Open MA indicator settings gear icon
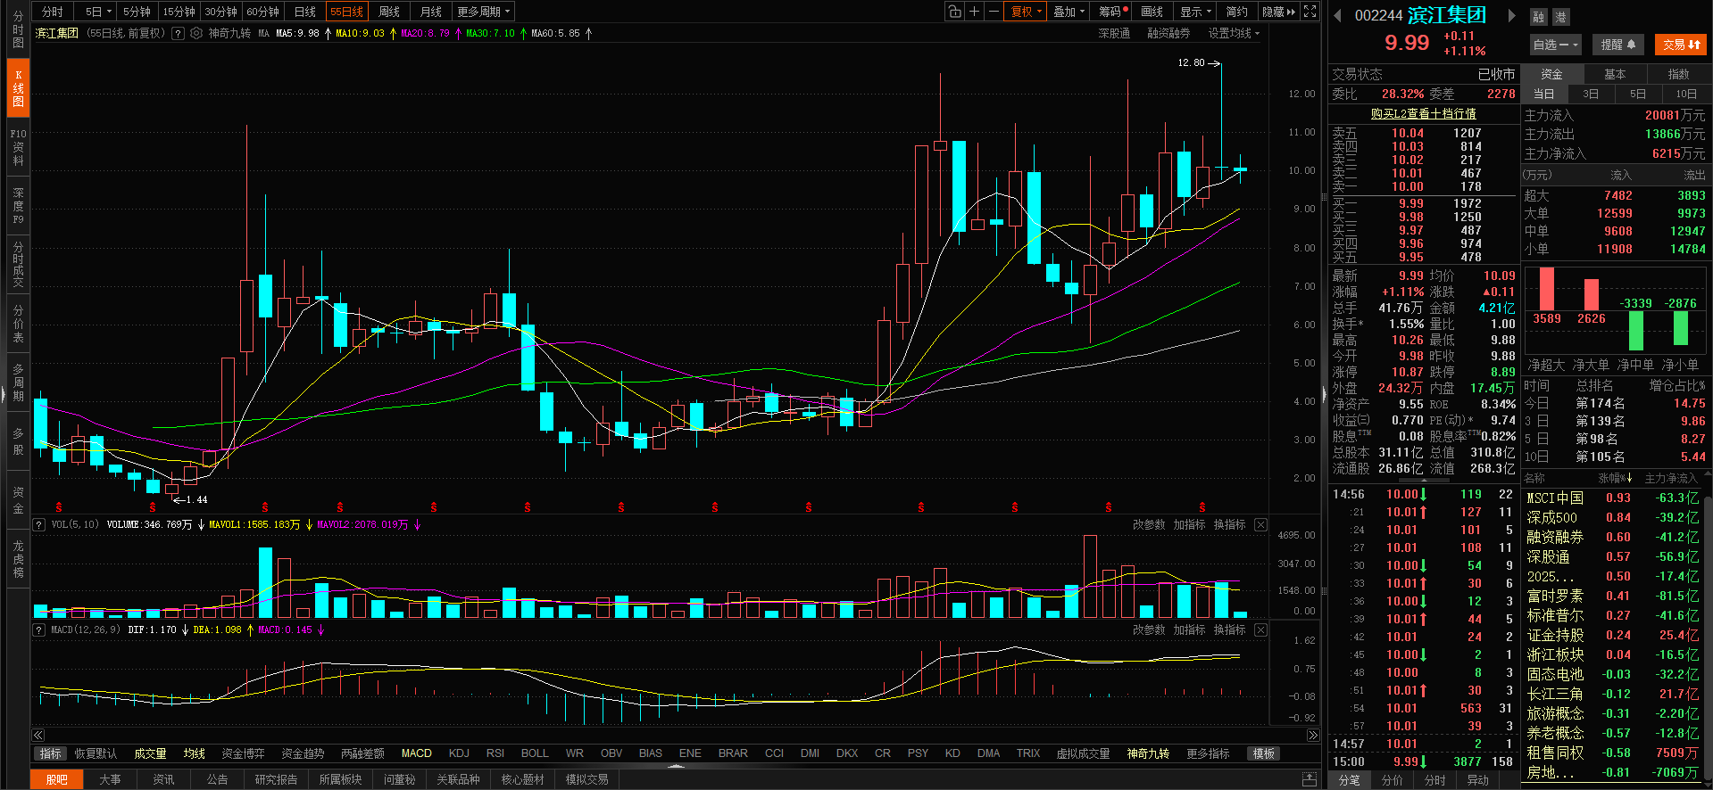1713x790 pixels. (x=196, y=33)
